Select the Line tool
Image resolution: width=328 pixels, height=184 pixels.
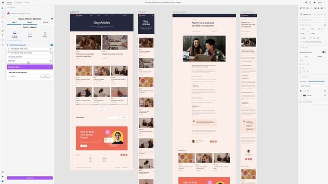(x=3, y=27)
